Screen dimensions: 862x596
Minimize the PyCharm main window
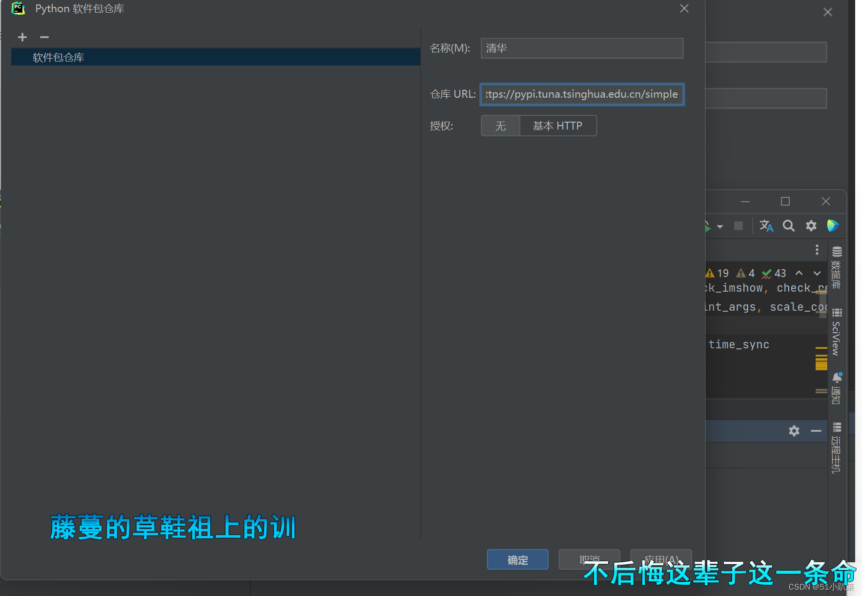(x=745, y=201)
